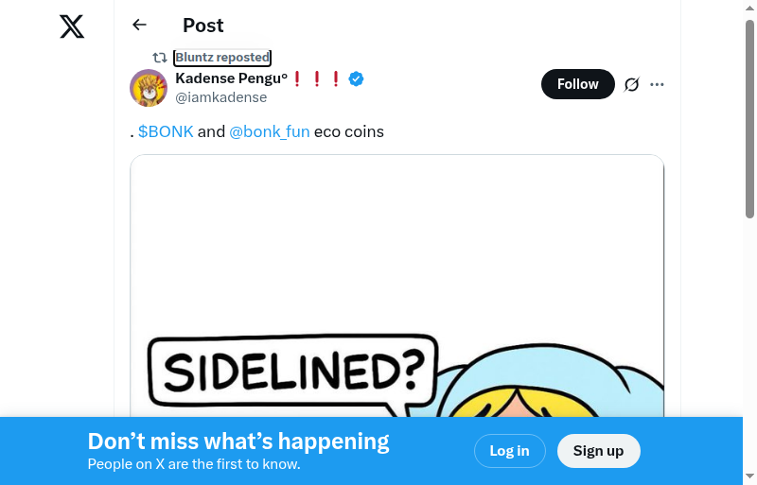Click the X logo home icon
The width and height of the screenshot is (757, 485).
[72, 26]
